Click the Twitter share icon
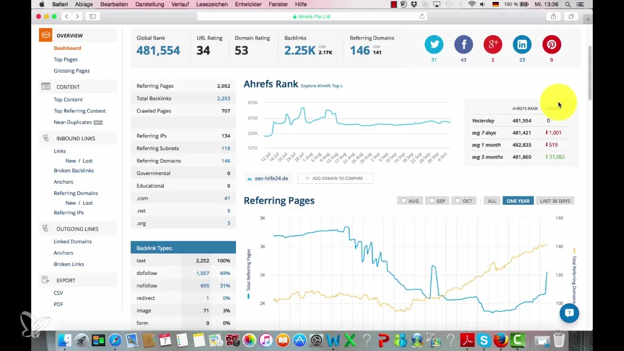Viewport: 624px width, 351px height. (434, 44)
